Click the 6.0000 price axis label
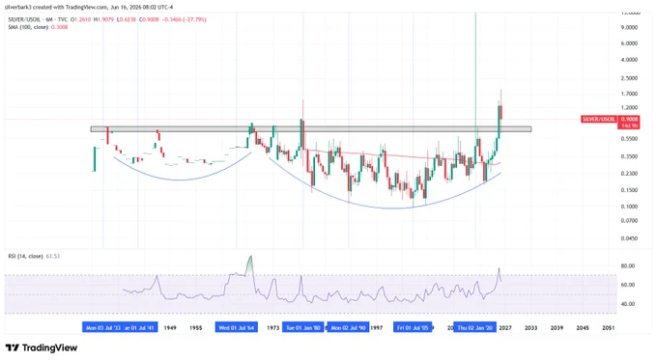Screen dimensions: 657x361 (629, 43)
